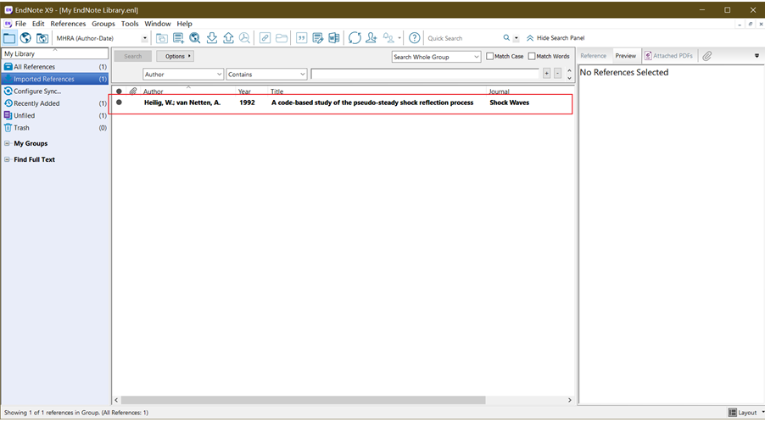Click the search term input field
Viewport: 765px width, 422px height.
tap(424, 74)
